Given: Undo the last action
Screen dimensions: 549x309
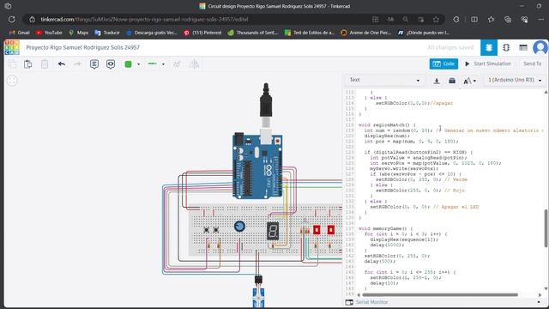Looking at the screenshot, I should [x=62, y=64].
